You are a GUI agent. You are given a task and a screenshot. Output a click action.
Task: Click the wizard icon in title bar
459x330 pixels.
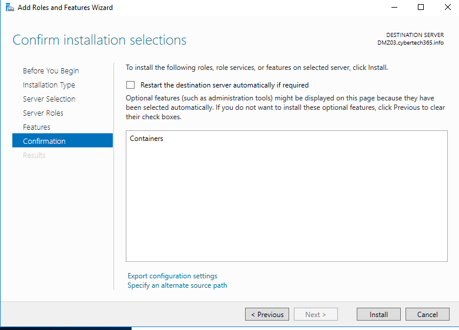(9, 7)
